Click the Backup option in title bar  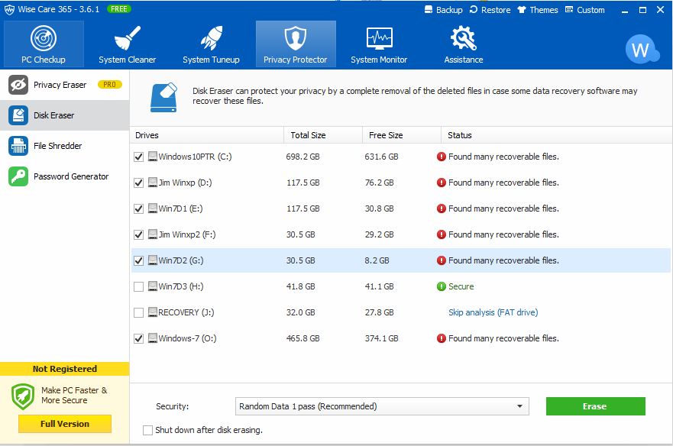pyautogui.click(x=443, y=10)
